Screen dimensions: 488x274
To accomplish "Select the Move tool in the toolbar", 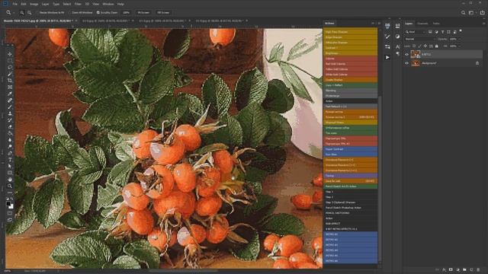I will tap(10, 54).
